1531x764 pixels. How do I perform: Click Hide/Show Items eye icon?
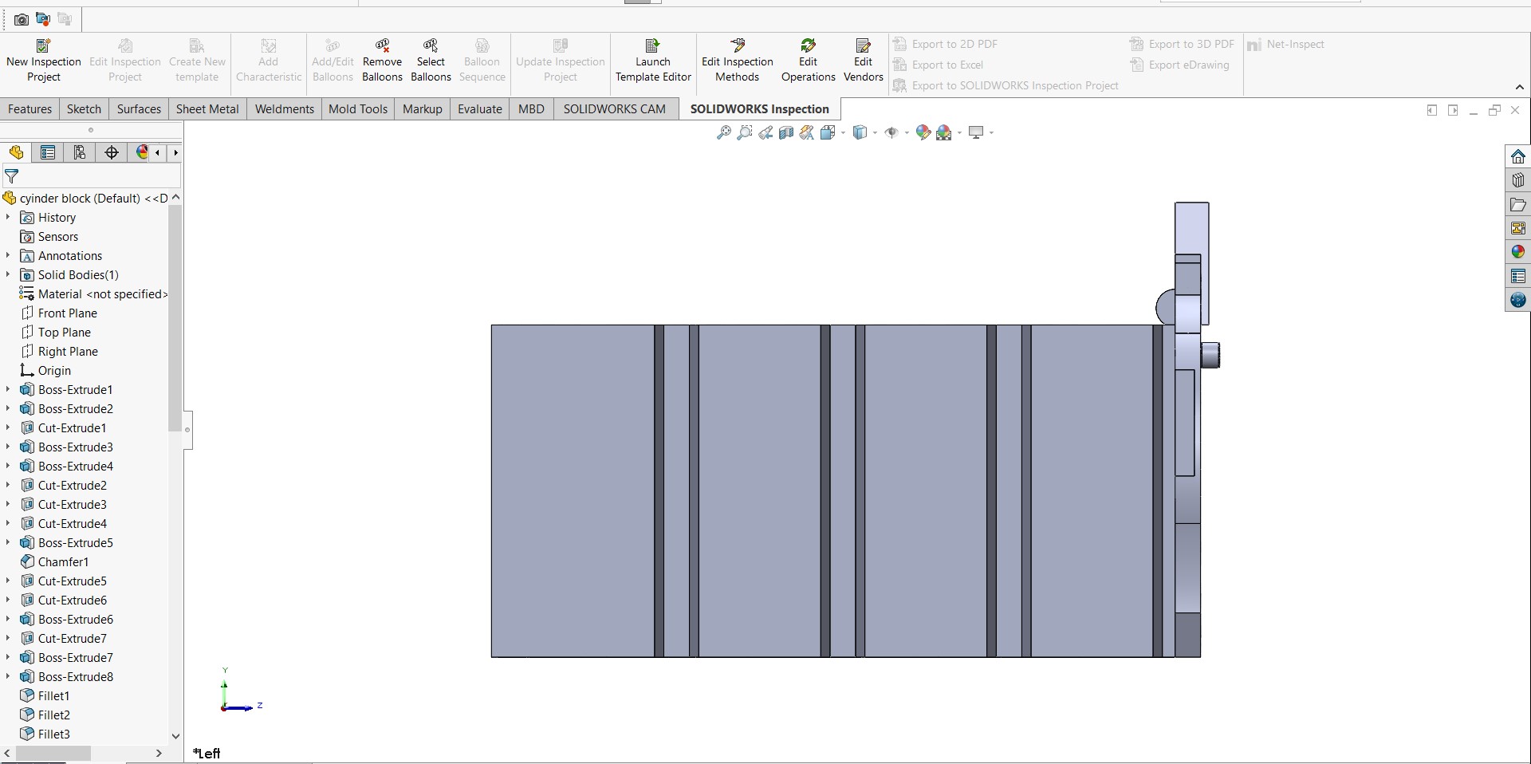pyautogui.click(x=891, y=132)
